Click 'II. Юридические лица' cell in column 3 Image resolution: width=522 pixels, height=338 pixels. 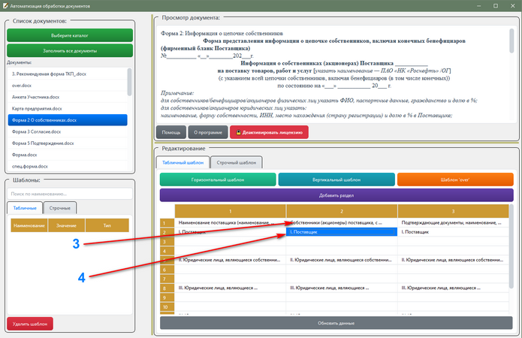(453, 260)
